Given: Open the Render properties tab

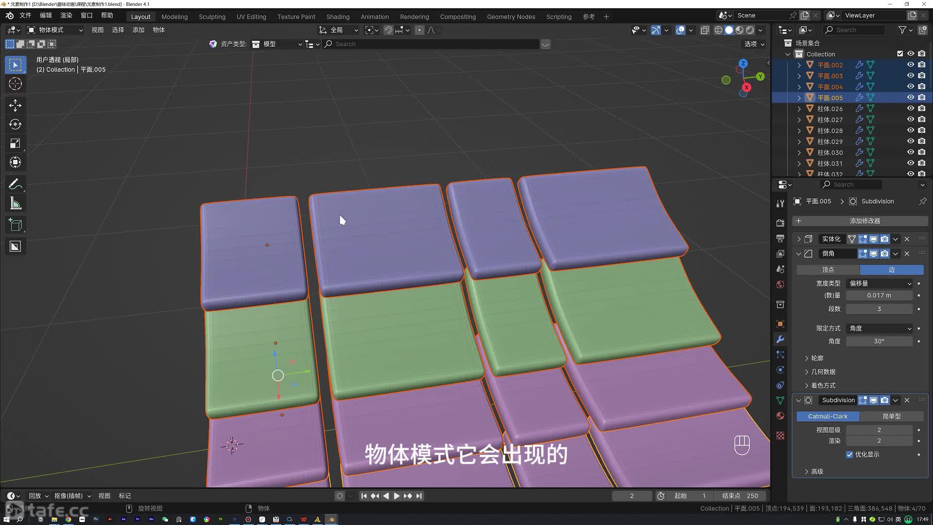Looking at the screenshot, I should point(780,223).
